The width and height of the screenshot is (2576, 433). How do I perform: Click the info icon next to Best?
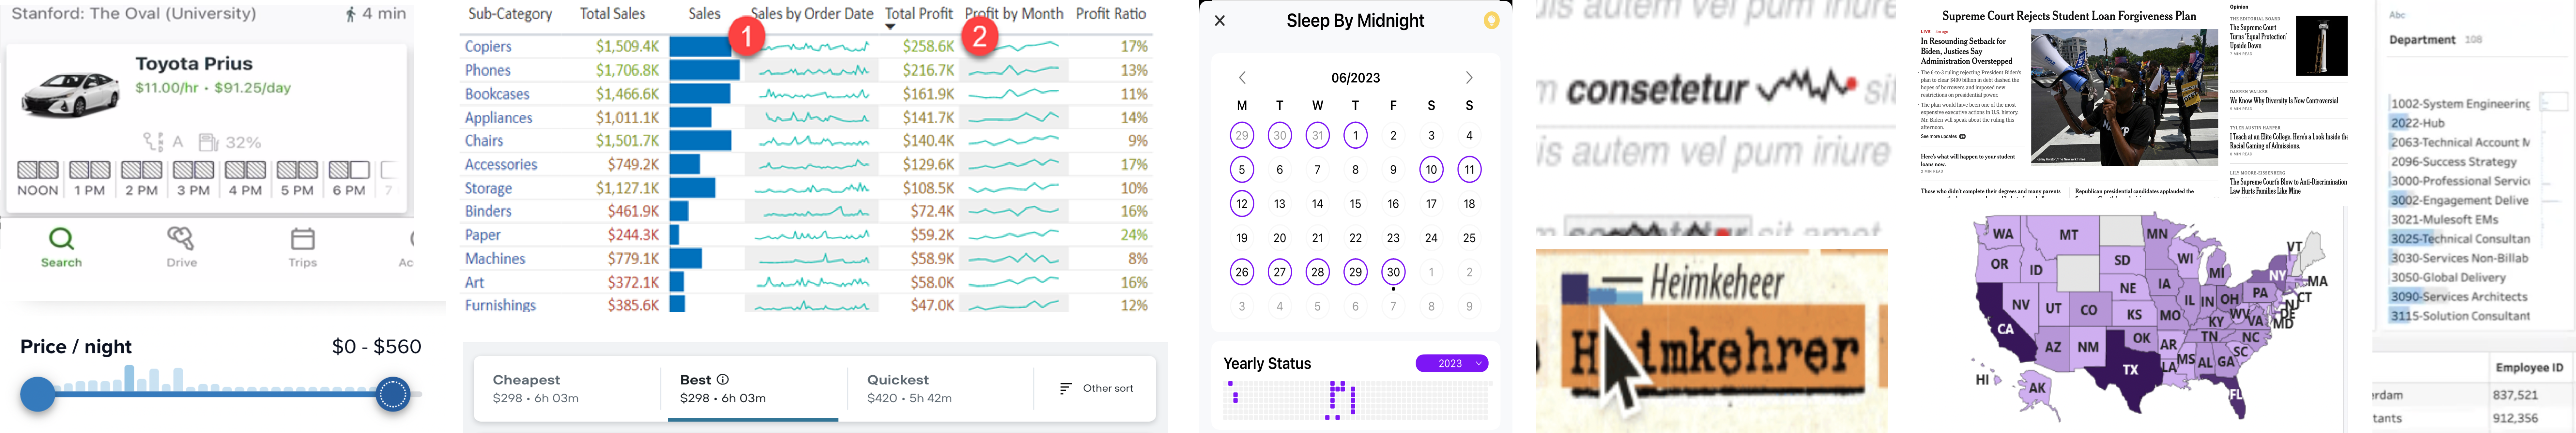[723, 380]
